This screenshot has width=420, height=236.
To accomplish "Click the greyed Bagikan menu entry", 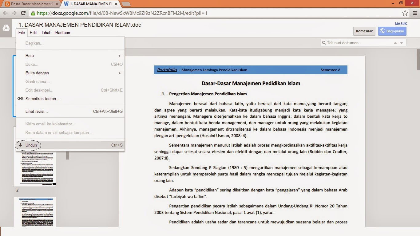I will point(70,43).
